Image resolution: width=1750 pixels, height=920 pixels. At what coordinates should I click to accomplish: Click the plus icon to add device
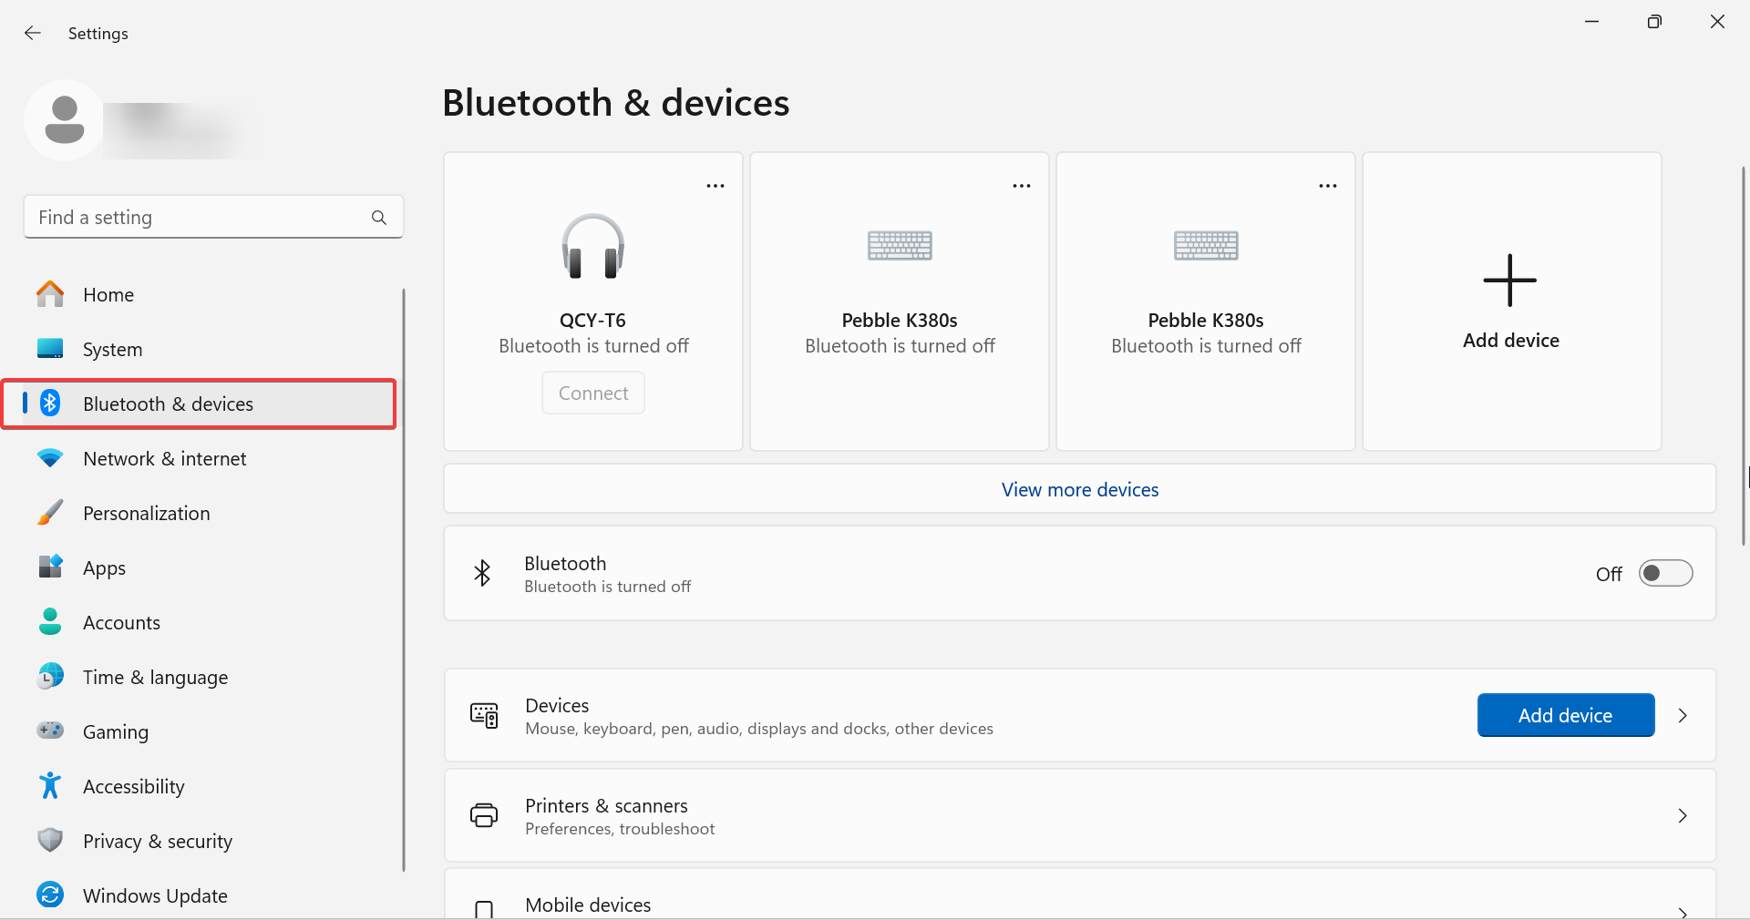point(1509,281)
